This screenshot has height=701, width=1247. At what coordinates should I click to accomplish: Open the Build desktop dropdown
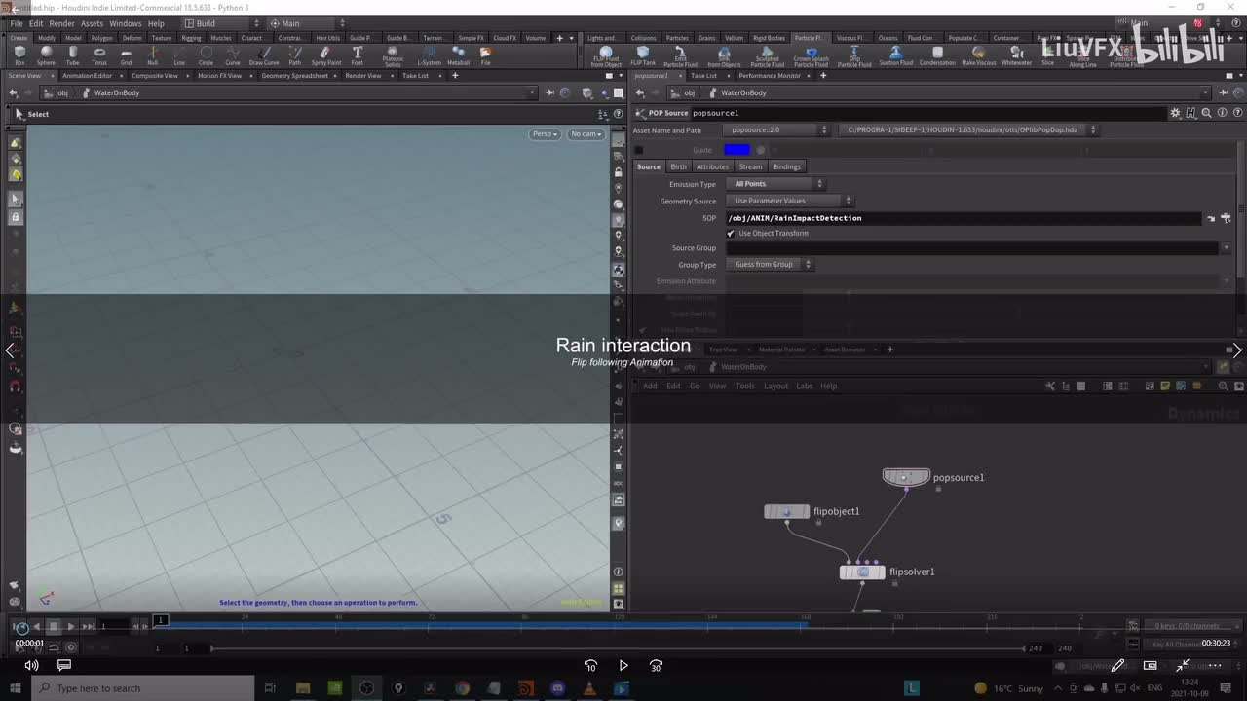coord(221,23)
